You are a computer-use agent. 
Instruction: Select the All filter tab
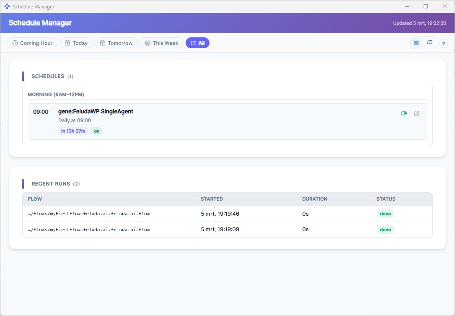(x=197, y=43)
